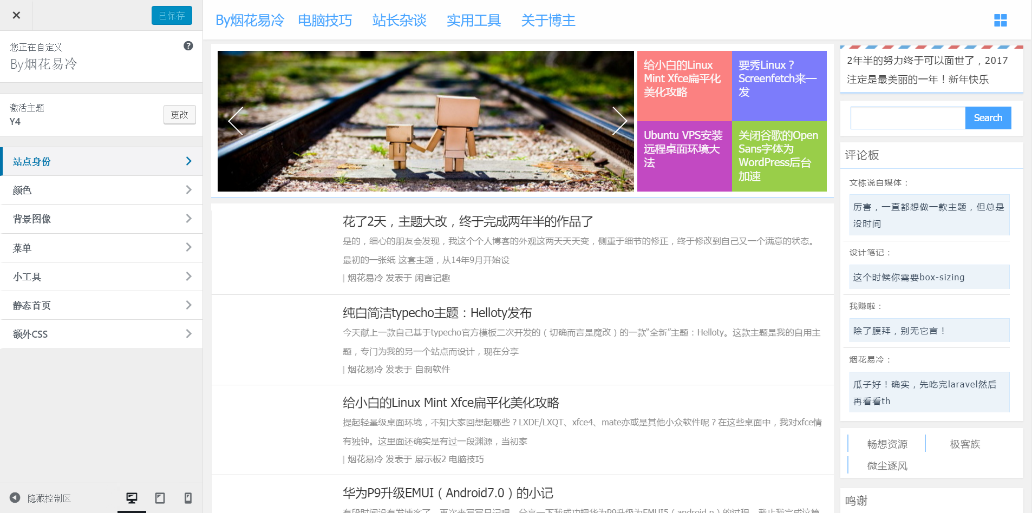Image resolution: width=1032 pixels, height=513 pixels.
Task: Expand the 额外CSS section chevron
Action: [188, 334]
